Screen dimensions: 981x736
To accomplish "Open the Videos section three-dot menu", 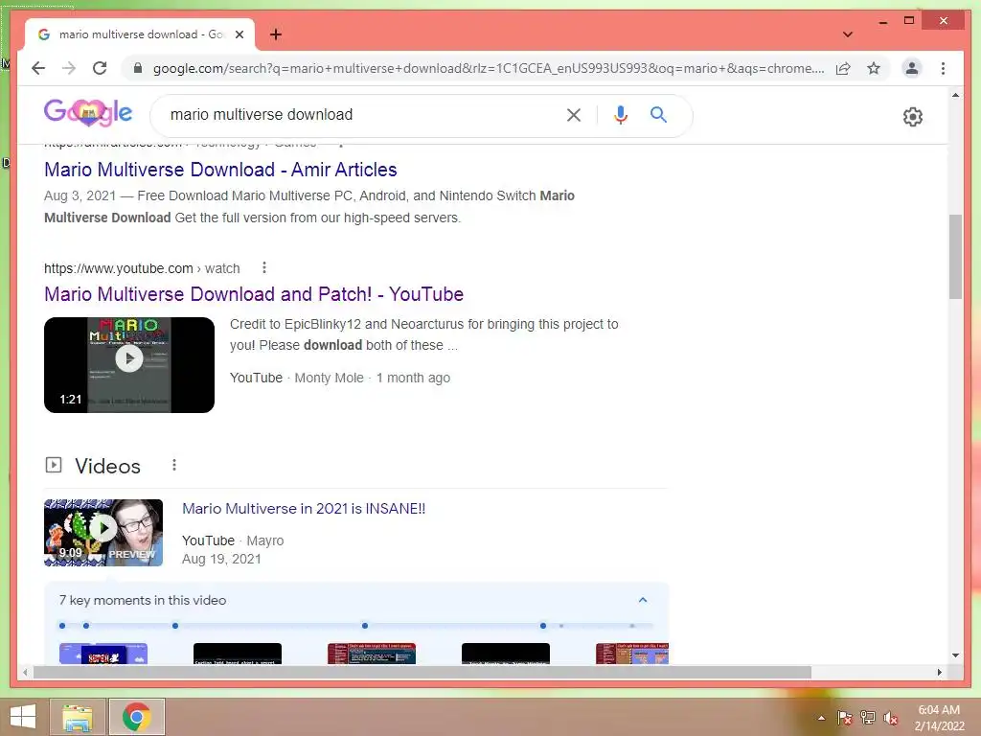I will pos(174,465).
